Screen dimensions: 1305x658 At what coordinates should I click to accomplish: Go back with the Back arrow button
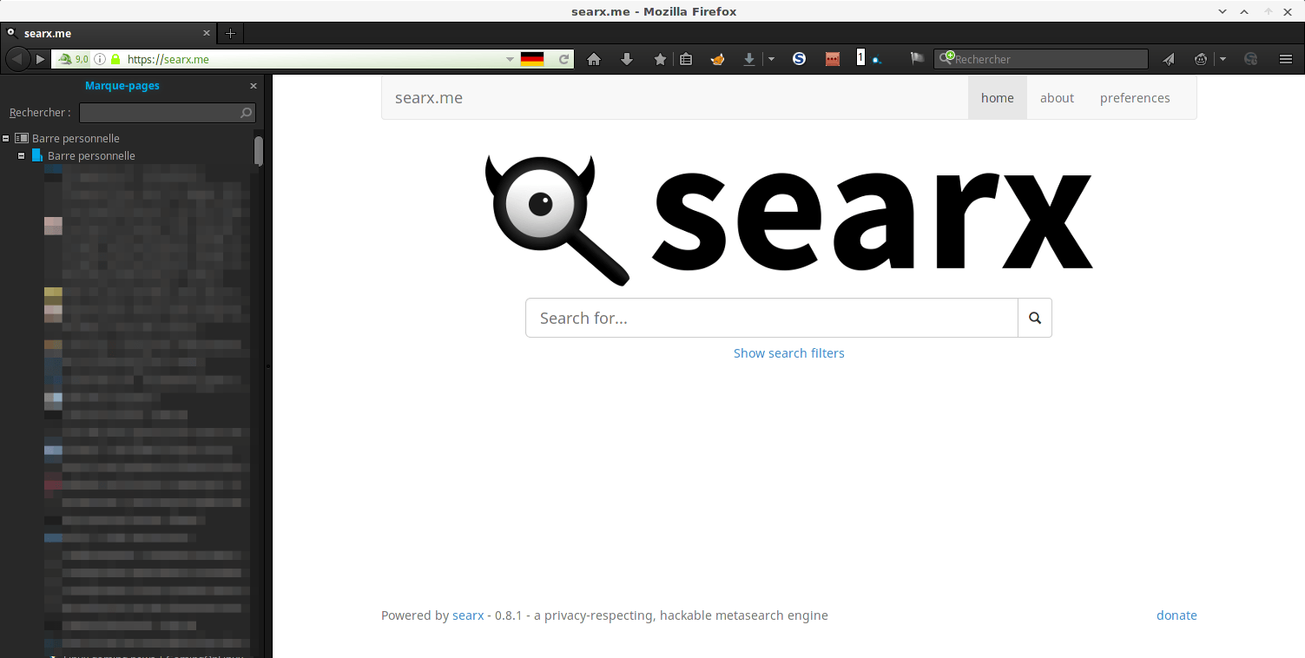click(18, 59)
